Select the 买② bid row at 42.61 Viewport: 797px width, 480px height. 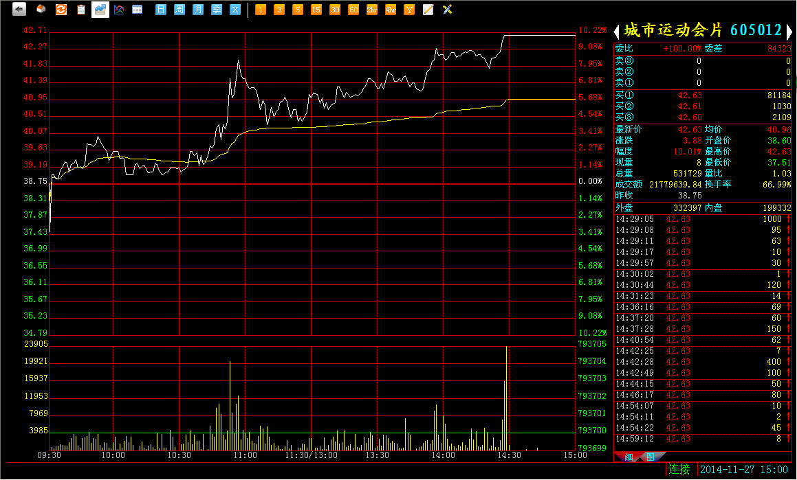coord(703,106)
